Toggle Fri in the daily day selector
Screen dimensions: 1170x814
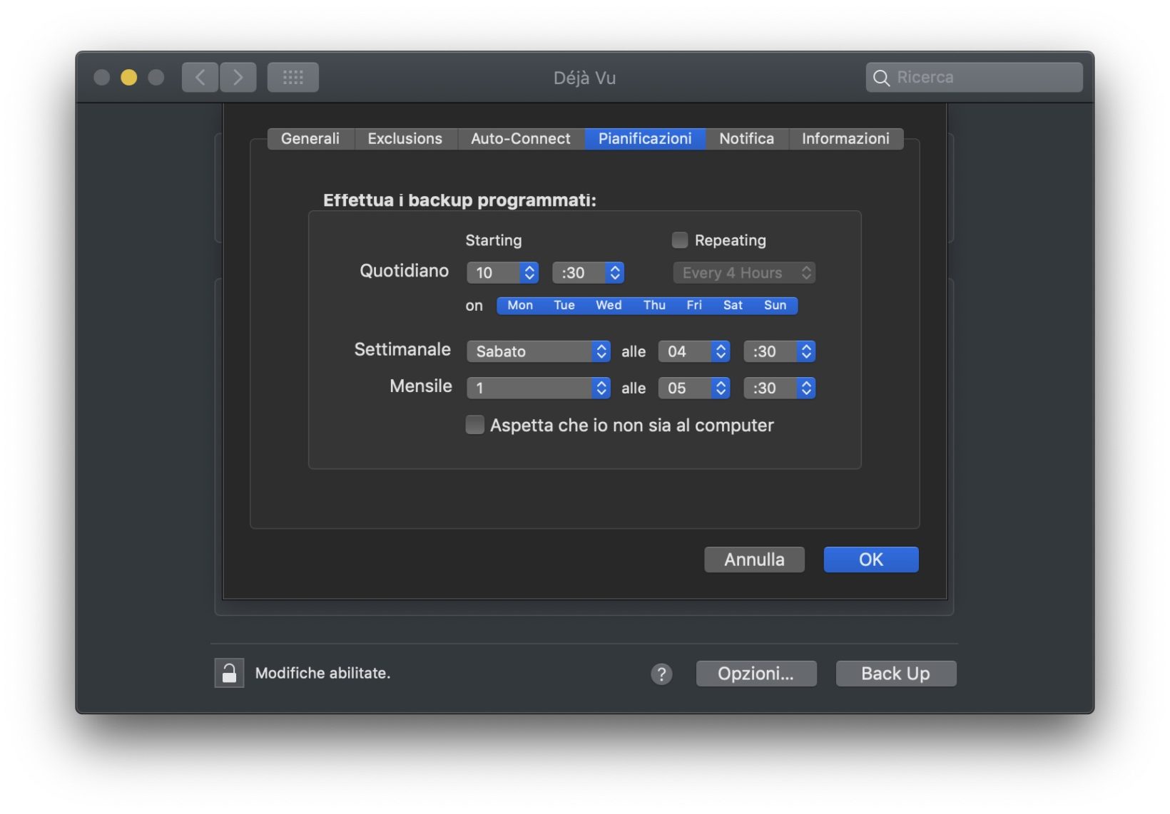tap(694, 305)
